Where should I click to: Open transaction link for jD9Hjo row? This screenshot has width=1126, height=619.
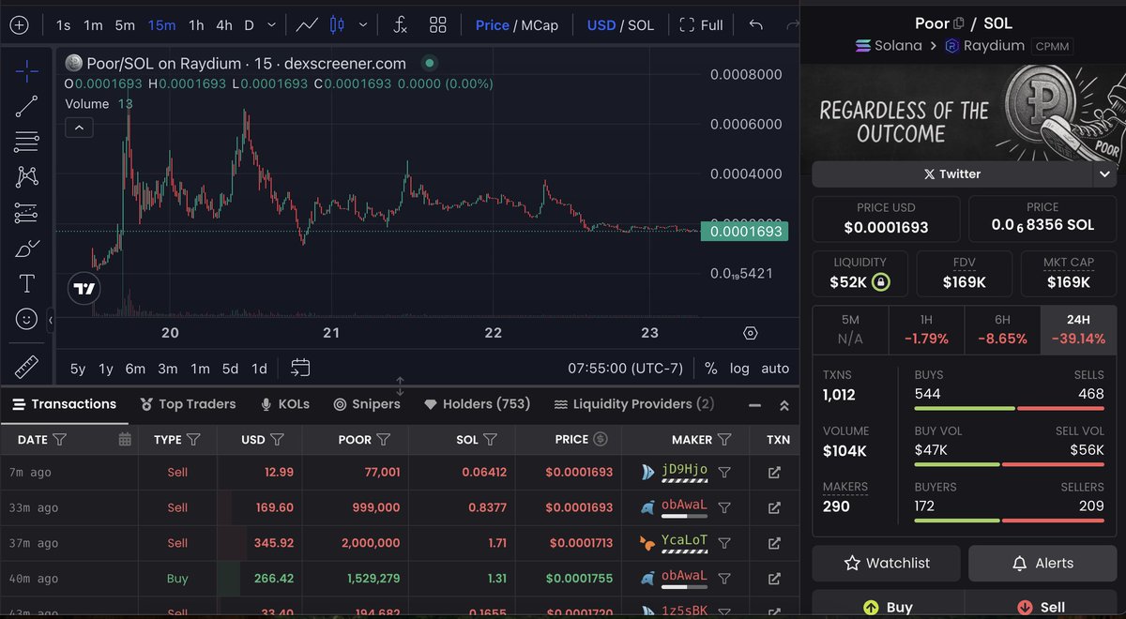click(x=774, y=473)
